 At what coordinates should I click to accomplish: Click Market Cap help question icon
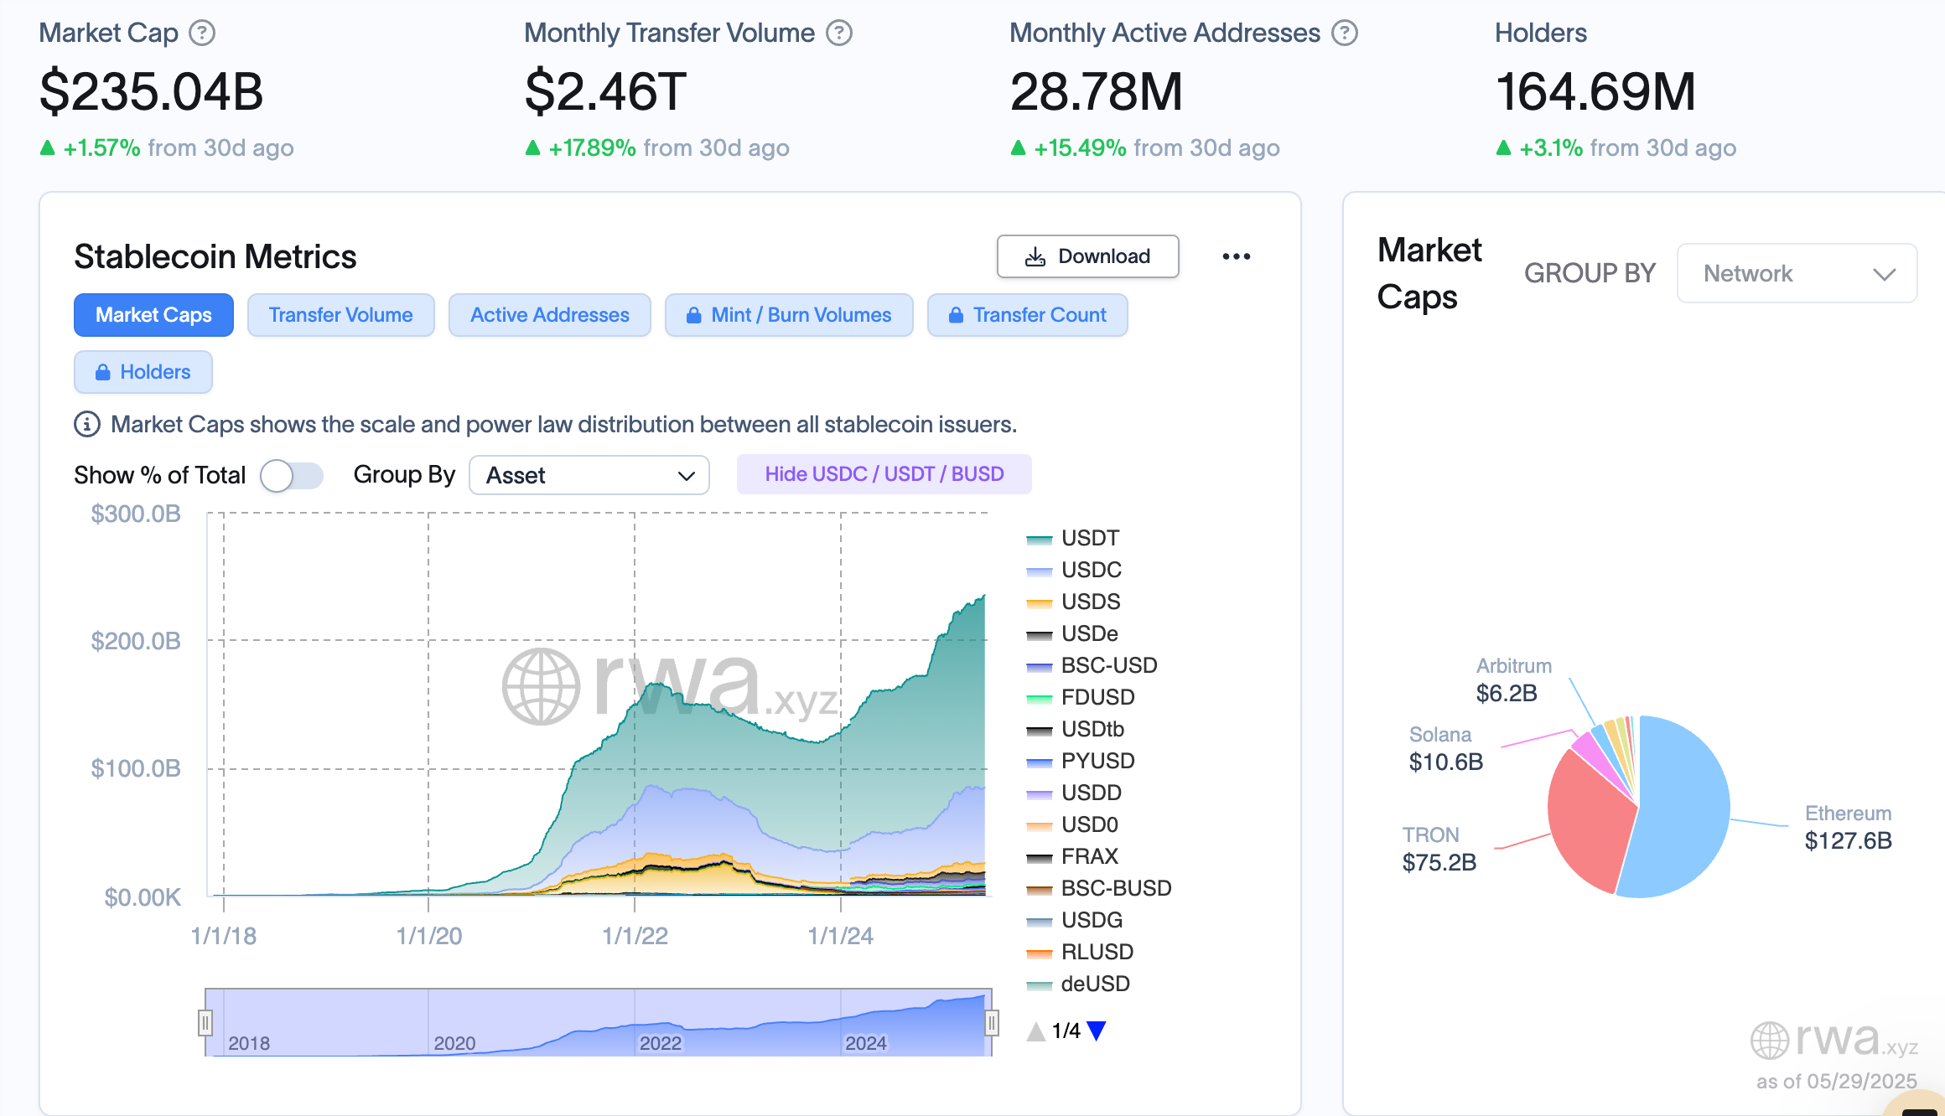click(202, 33)
